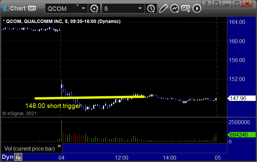Click the '148.00 short trigger' annotation text
The image size is (257, 162).
pos(53,106)
